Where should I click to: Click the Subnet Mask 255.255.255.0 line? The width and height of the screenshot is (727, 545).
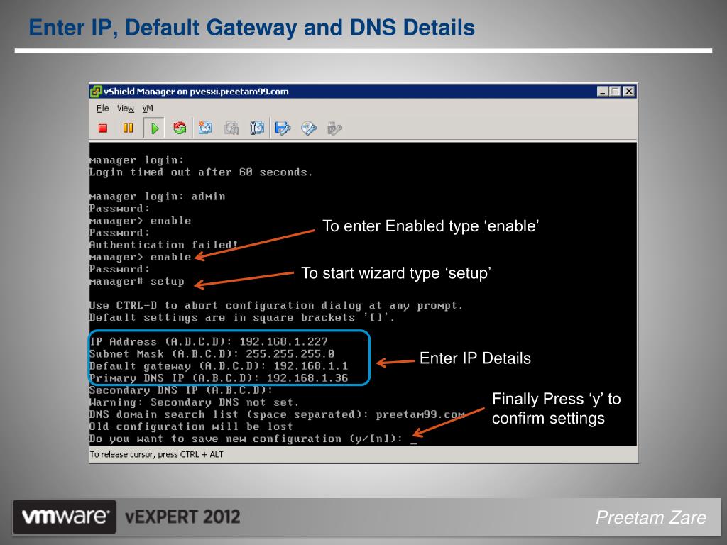tap(212, 353)
